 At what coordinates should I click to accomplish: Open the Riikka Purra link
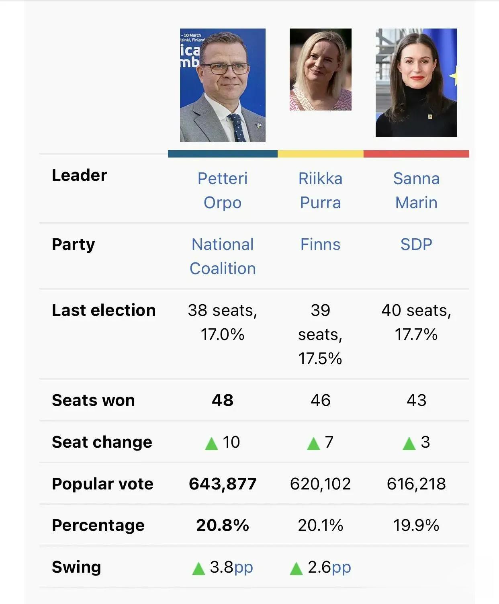coord(321,190)
